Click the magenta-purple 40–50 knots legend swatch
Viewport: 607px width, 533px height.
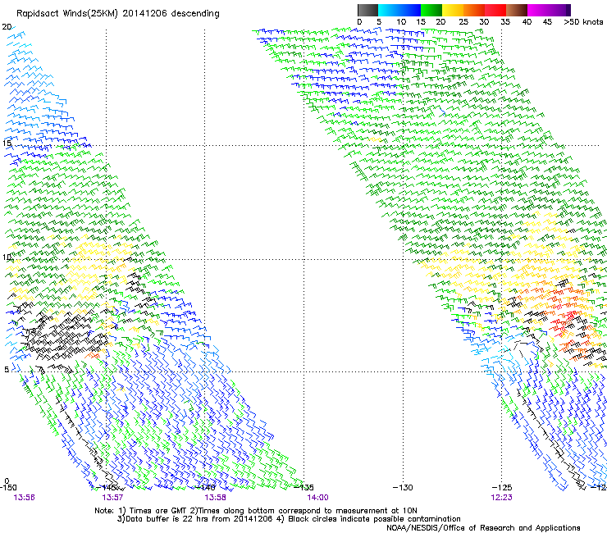coord(549,10)
